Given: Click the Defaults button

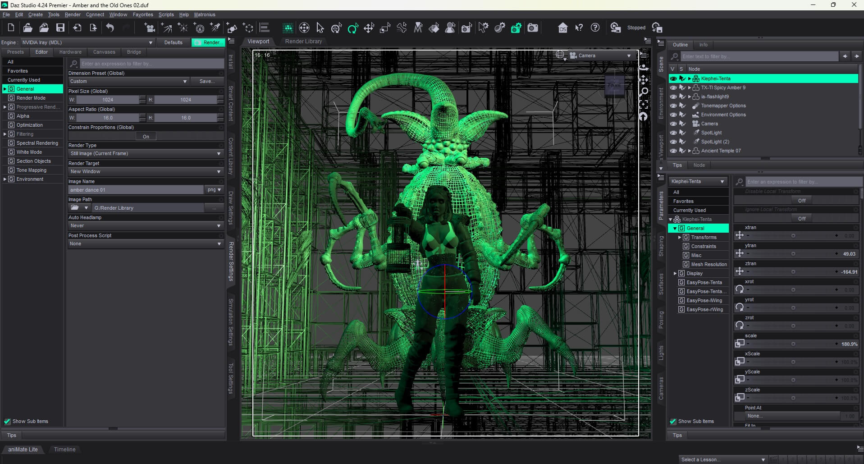Looking at the screenshot, I should tap(174, 42).
